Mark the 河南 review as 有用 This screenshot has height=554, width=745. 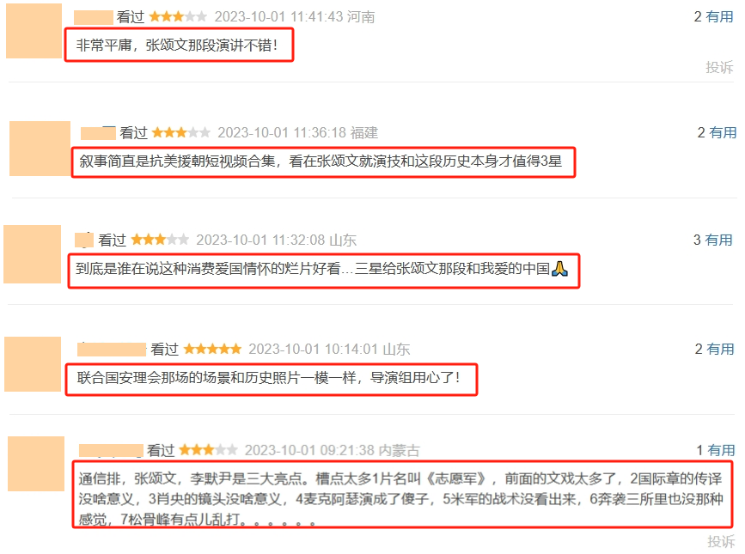[x=720, y=16]
